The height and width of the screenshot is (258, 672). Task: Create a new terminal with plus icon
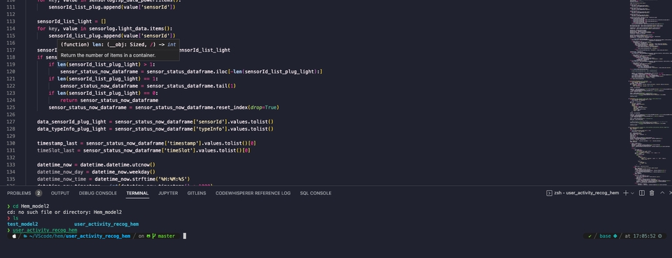(x=625, y=193)
